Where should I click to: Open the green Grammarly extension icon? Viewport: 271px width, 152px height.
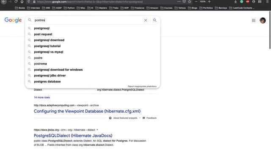pos(242,2)
